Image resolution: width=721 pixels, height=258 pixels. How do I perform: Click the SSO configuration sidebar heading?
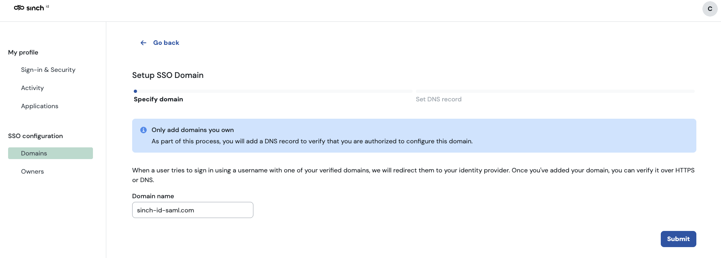tap(36, 136)
